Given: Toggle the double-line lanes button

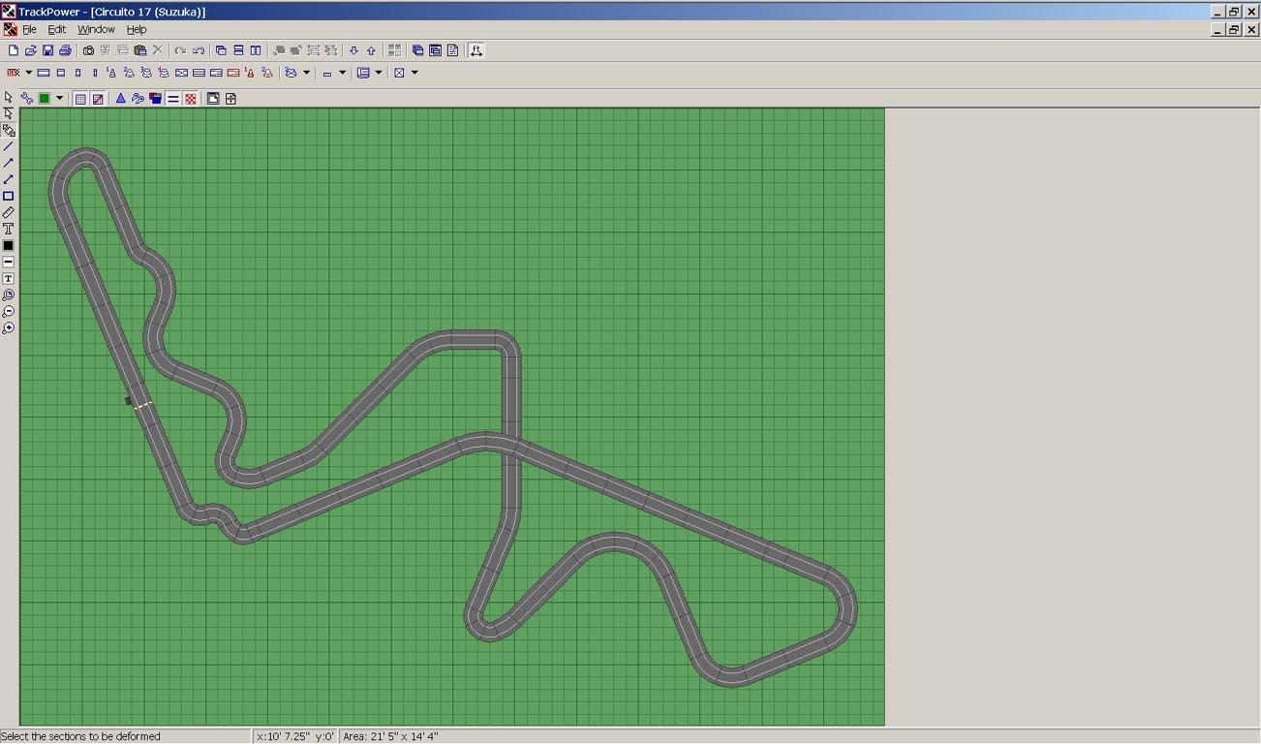Looking at the screenshot, I should click(x=173, y=98).
